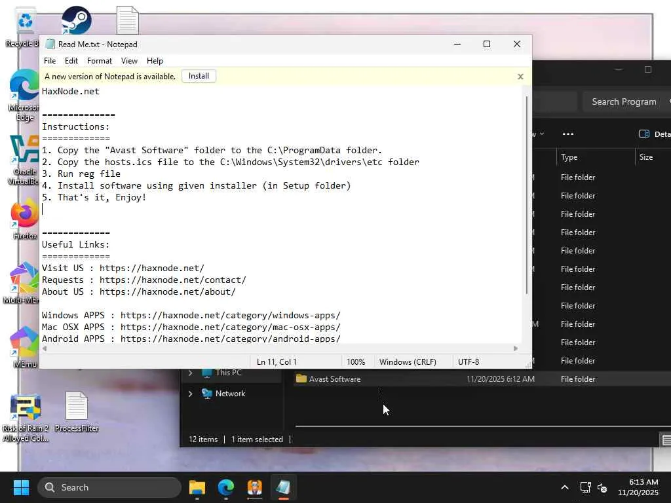This screenshot has width=671, height=503.
Task: Click 'UTF-8' encoding in status bar
Action: point(469,362)
